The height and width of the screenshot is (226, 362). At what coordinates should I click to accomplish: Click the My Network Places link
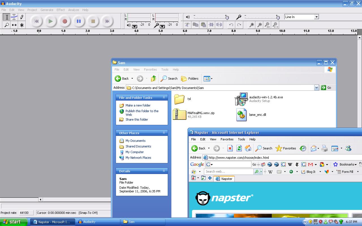click(138, 158)
